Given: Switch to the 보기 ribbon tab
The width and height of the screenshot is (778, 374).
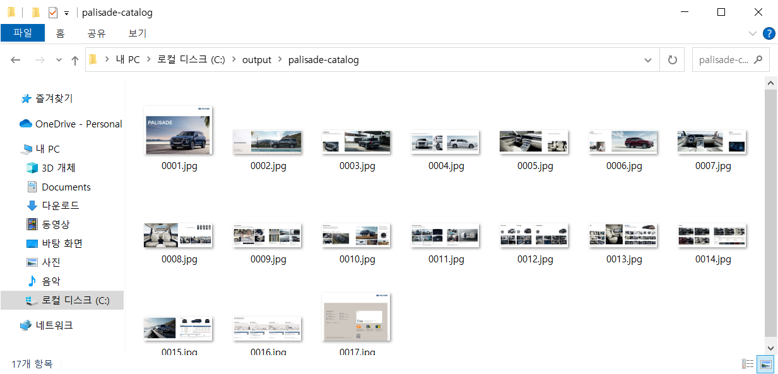Looking at the screenshot, I should pos(138,33).
